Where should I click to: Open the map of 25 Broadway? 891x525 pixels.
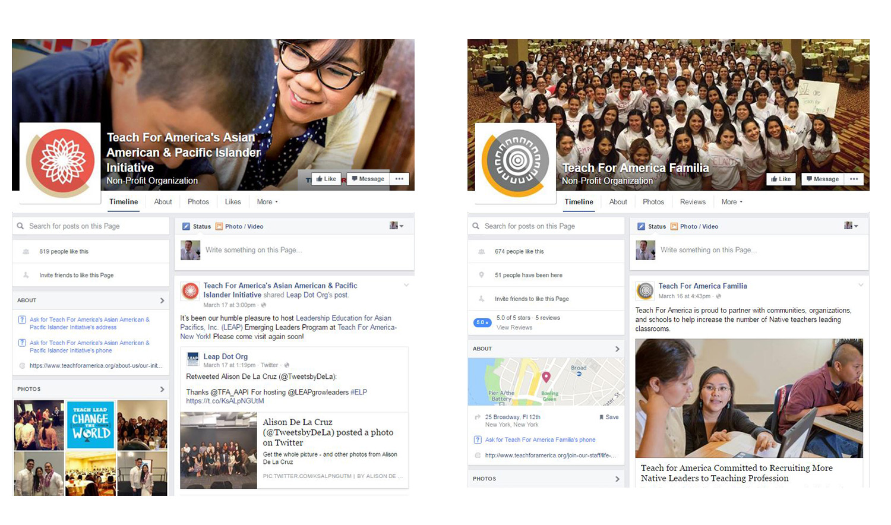(546, 382)
